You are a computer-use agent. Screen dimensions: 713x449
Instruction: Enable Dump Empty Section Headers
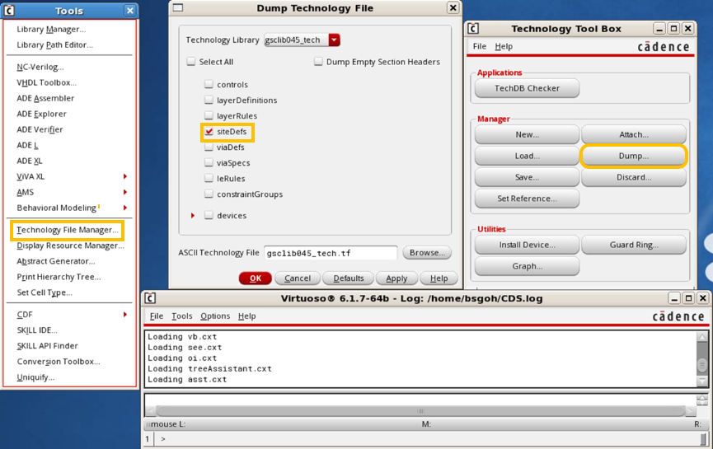(318, 61)
